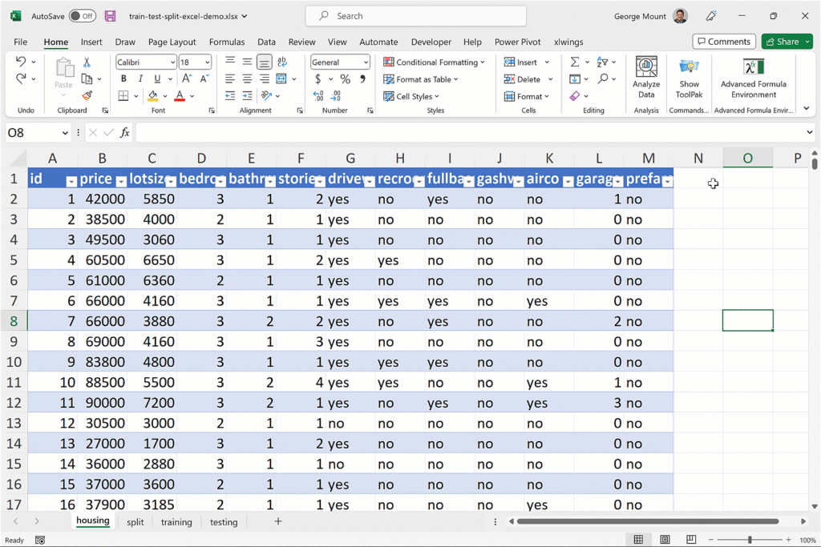This screenshot has height=547, width=821.
Task: Apply percent style format
Action: (345, 79)
